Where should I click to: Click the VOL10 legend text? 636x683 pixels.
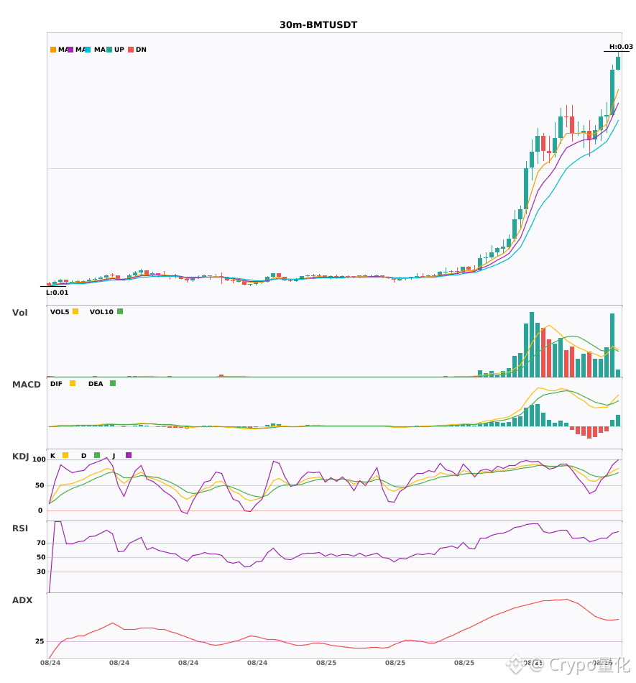pyautogui.click(x=101, y=312)
